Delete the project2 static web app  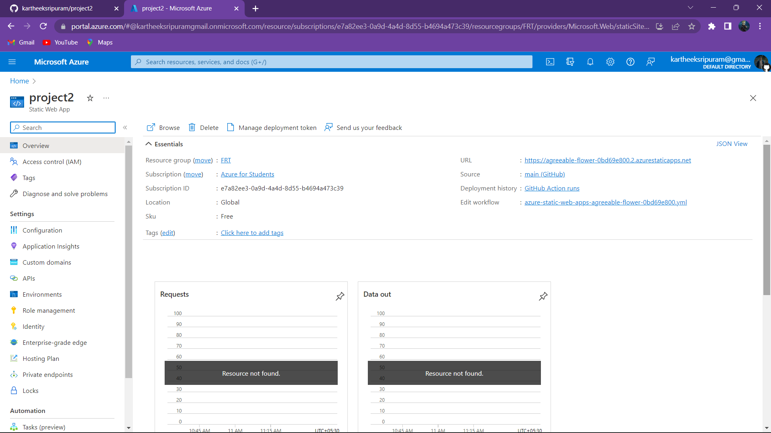204,127
